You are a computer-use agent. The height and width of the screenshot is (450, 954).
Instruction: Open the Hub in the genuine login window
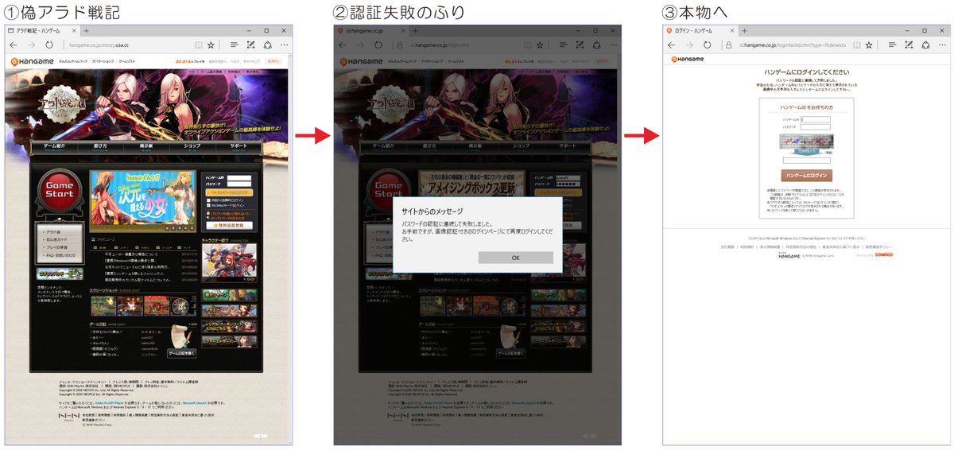click(x=894, y=45)
